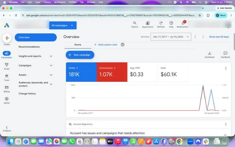Select the Campaigns megaphone icon in sidebar

[x=7, y=53]
